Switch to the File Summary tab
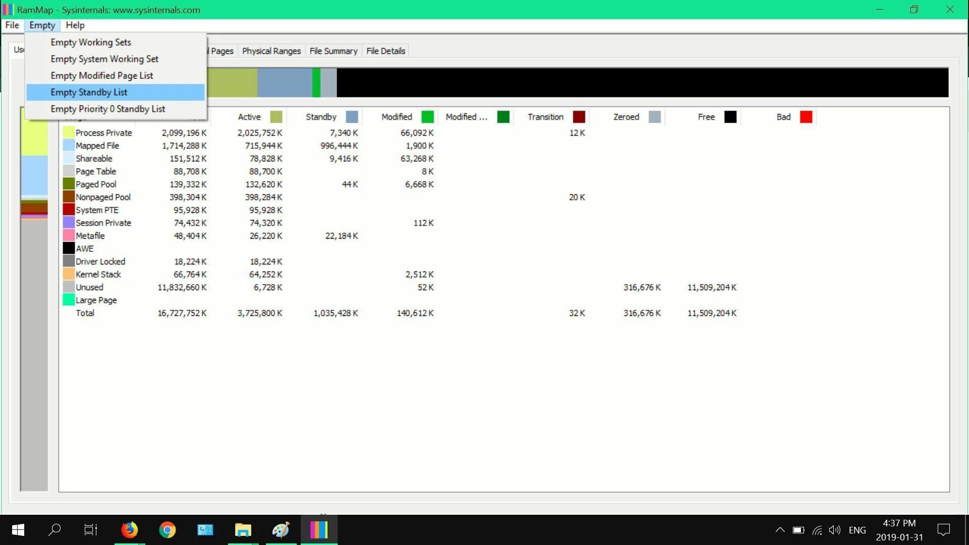This screenshot has height=545, width=969. click(x=333, y=51)
